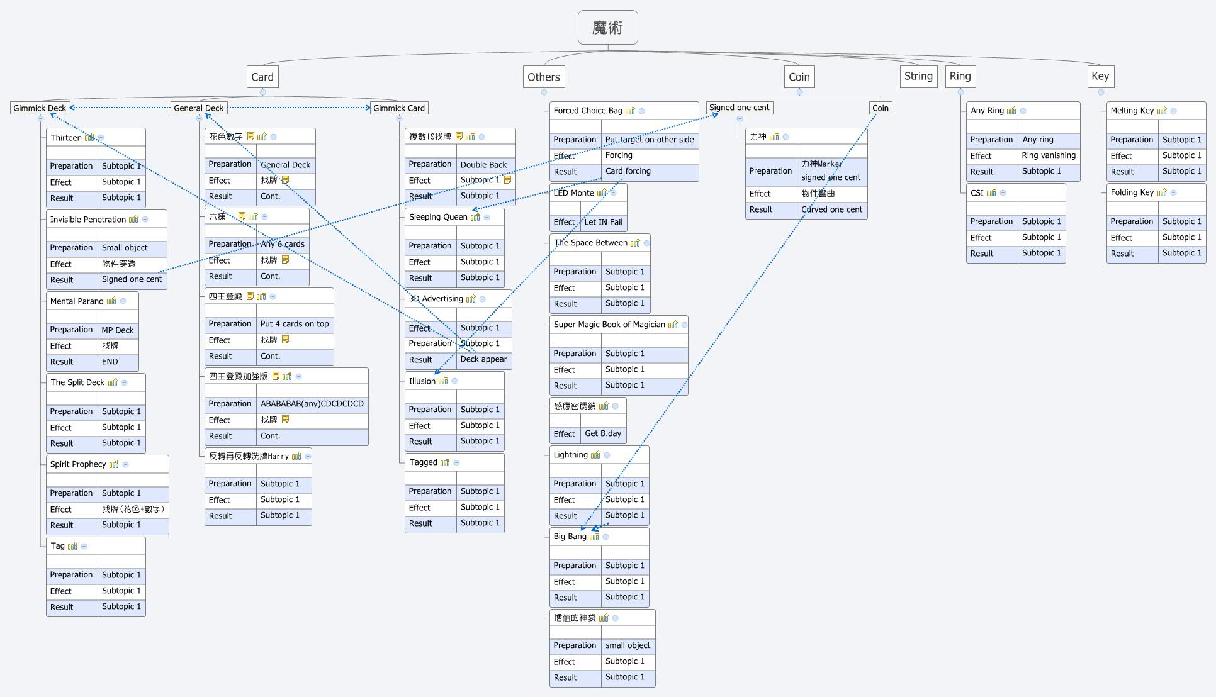Collapse the Any Ring topic
Viewport: 1216px width, 697px height.
1023,111
